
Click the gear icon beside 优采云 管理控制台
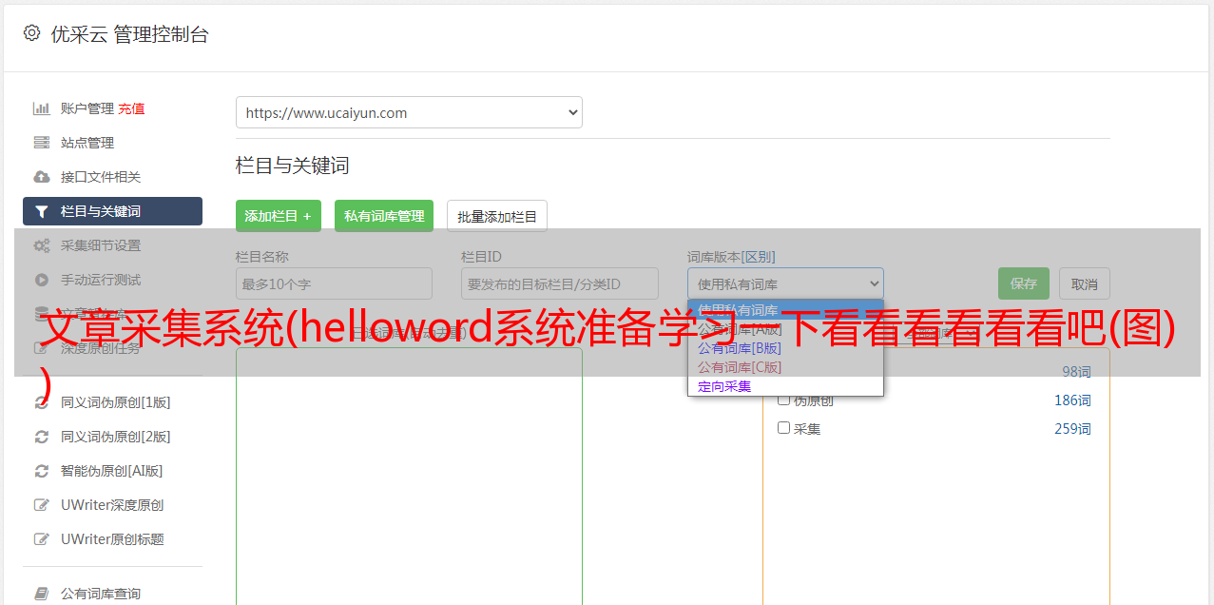pos(31,33)
